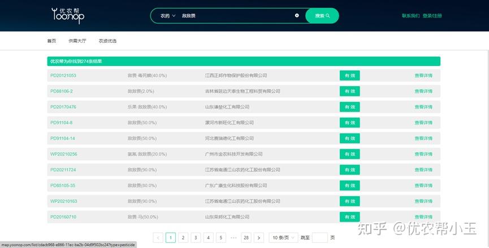Open the 10 条/页 page size dropdown

(x=283, y=238)
